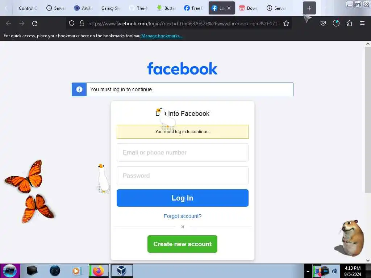Click the Email or phone number field
The image size is (371, 278).
point(183,152)
